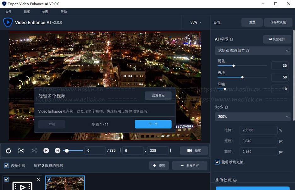Click the 下一个 button in tutorial dialog
The image size is (295, 190).
pyautogui.click(x=153, y=124)
